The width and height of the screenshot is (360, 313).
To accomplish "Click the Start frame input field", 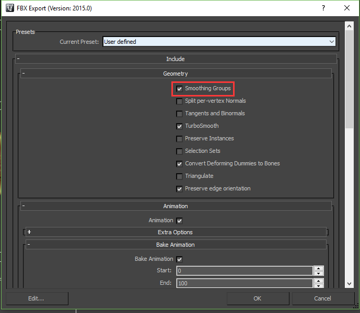I will click(245, 271).
